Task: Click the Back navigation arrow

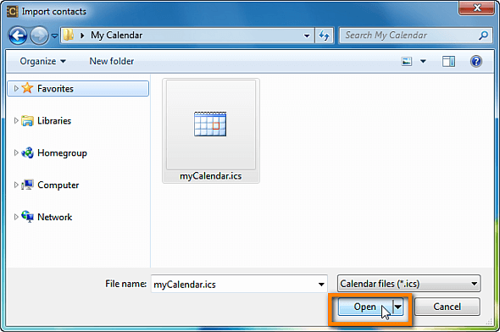Action: (x=18, y=36)
